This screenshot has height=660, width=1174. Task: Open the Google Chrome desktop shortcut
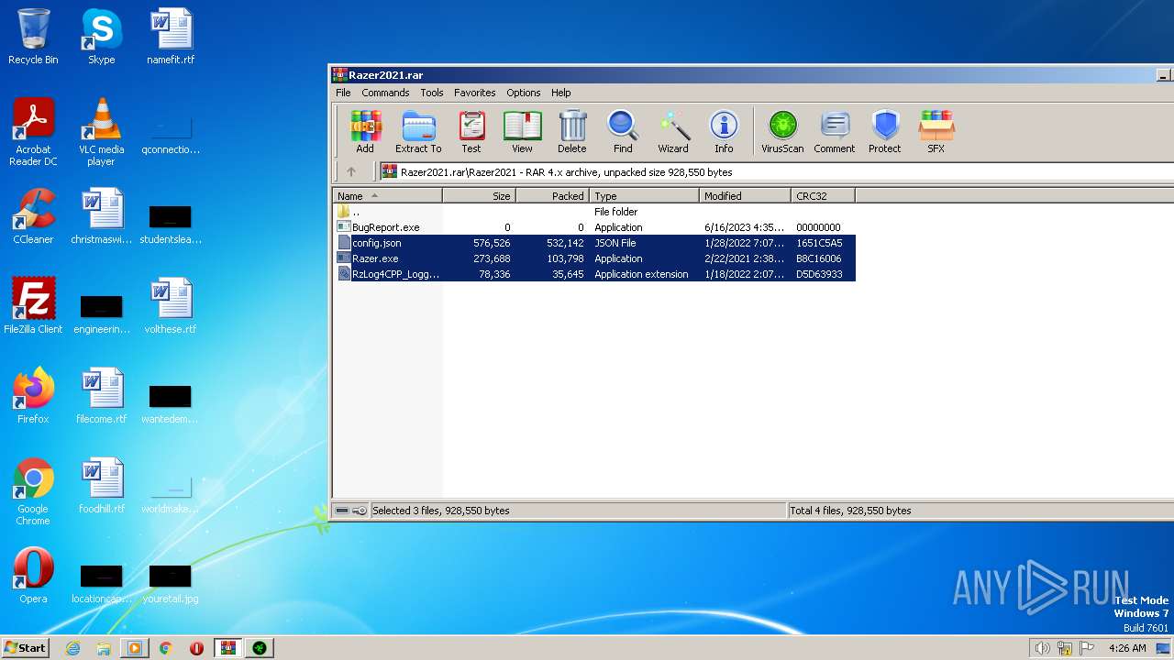pos(33,492)
